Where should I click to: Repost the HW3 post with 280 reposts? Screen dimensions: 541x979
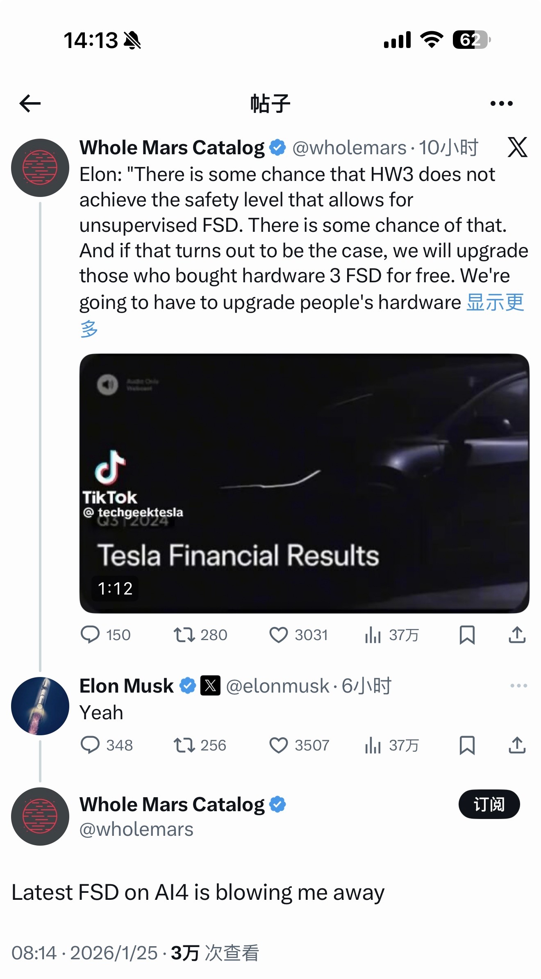coord(184,635)
